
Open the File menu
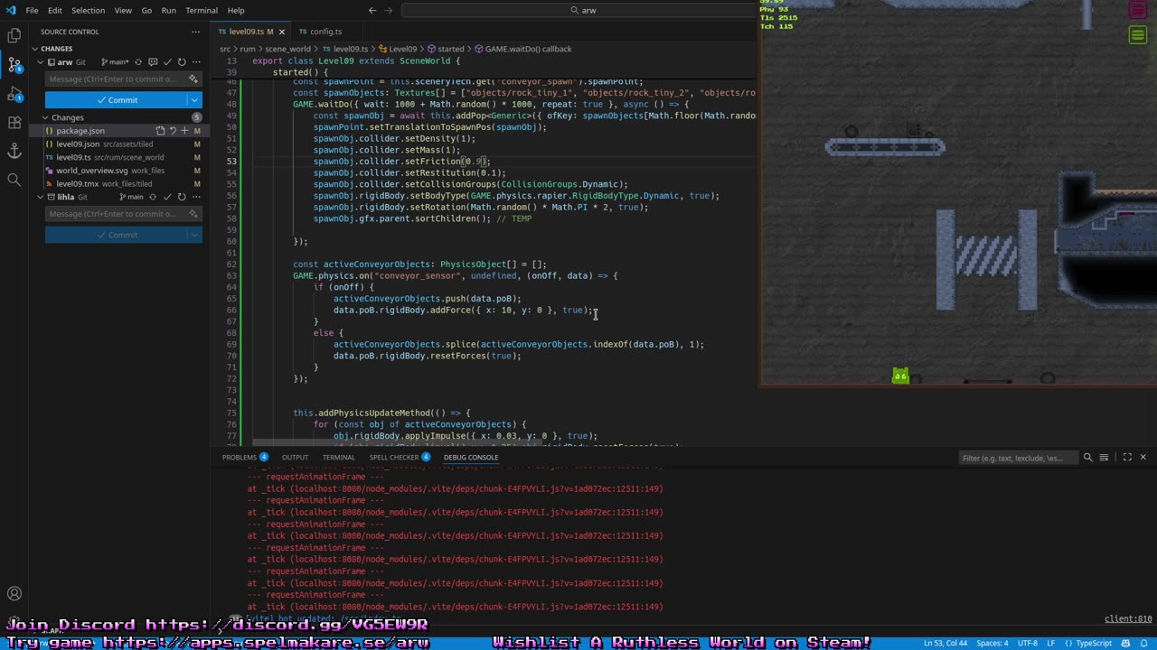pos(32,10)
